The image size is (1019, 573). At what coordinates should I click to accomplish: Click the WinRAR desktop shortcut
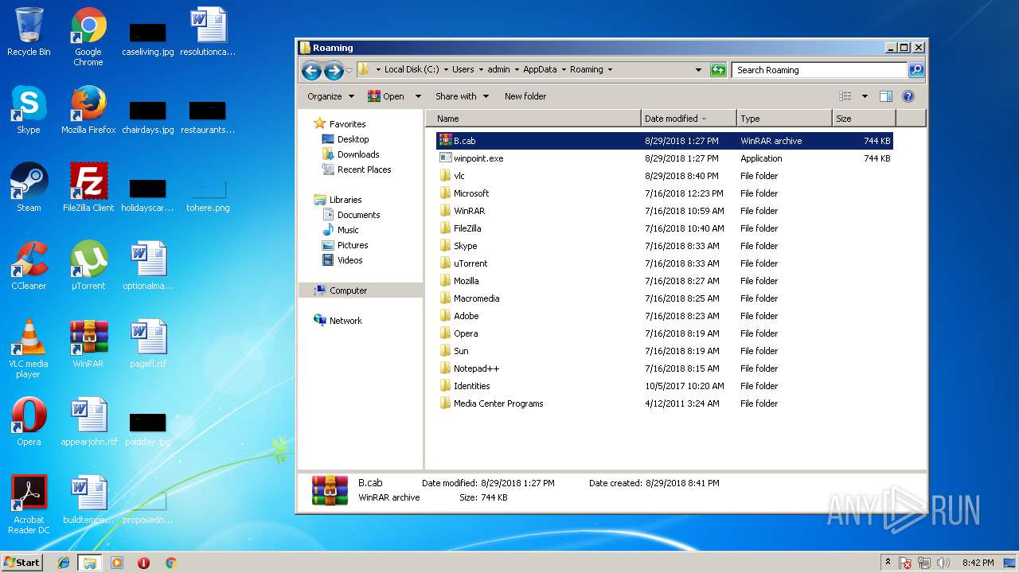88,344
